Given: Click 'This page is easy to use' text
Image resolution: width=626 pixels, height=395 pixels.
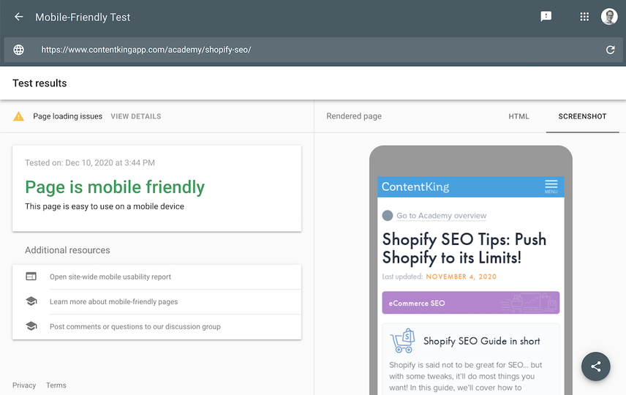Looking at the screenshot, I should tap(105, 206).
